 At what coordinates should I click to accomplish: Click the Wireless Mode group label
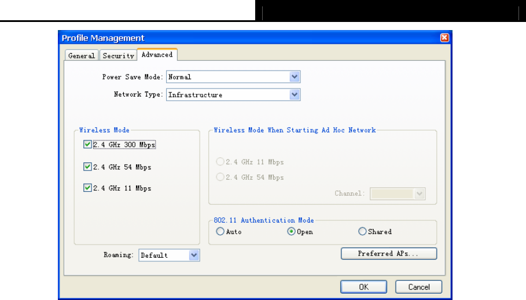click(x=104, y=130)
